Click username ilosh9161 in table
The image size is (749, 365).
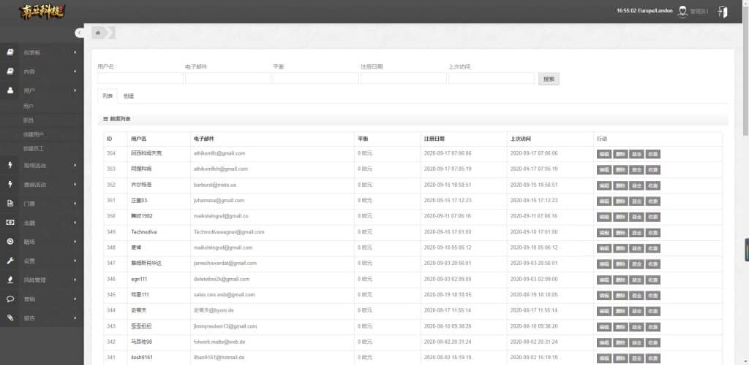coord(142,358)
